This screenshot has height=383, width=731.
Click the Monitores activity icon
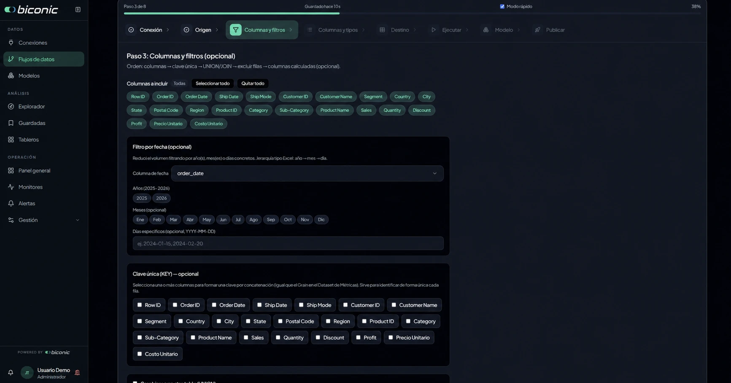point(11,187)
